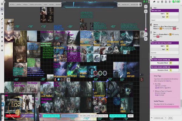Click the pink player link field
This screenshot has height=121, width=182.
(x=166, y=107)
